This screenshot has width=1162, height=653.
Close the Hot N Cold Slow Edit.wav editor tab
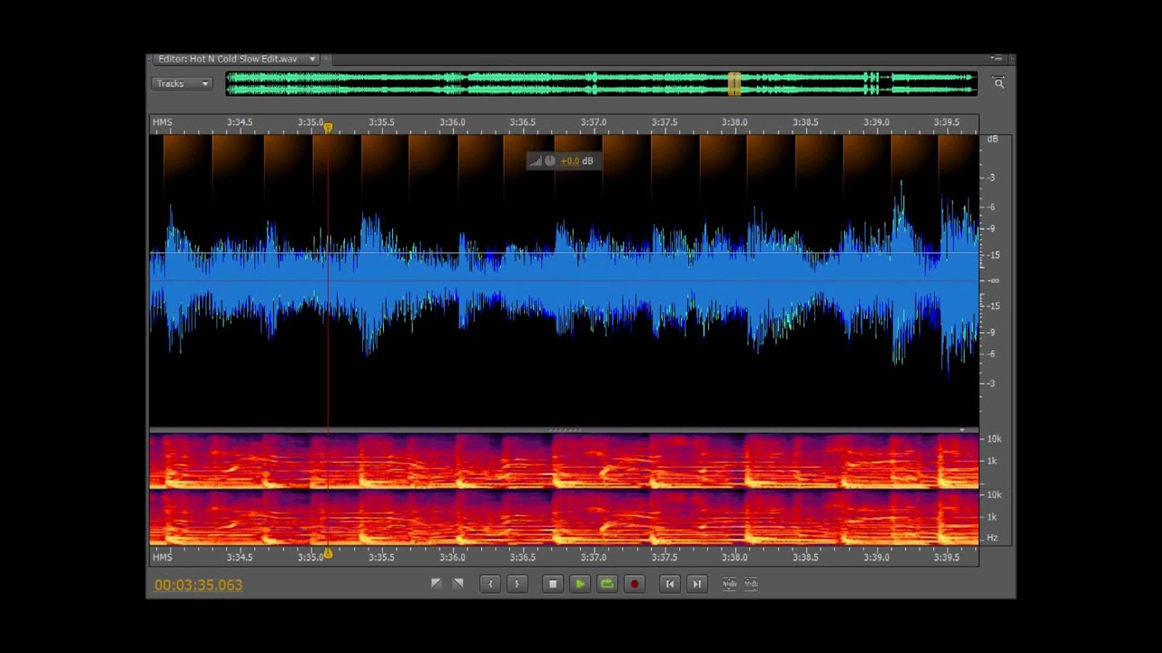(x=326, y=59)
